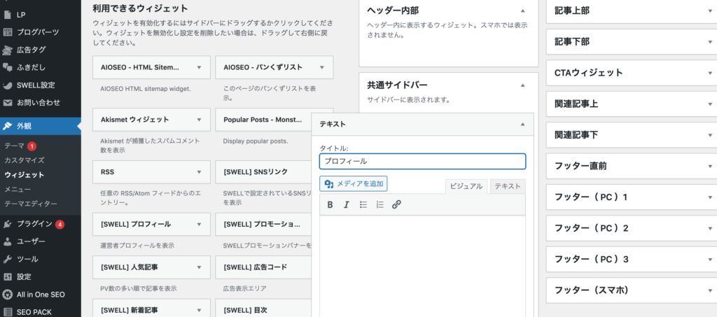This screenshot has height=317, width=717.
Task: Click the お問い合わせ envelope icon
Action: tap(7, 102)
